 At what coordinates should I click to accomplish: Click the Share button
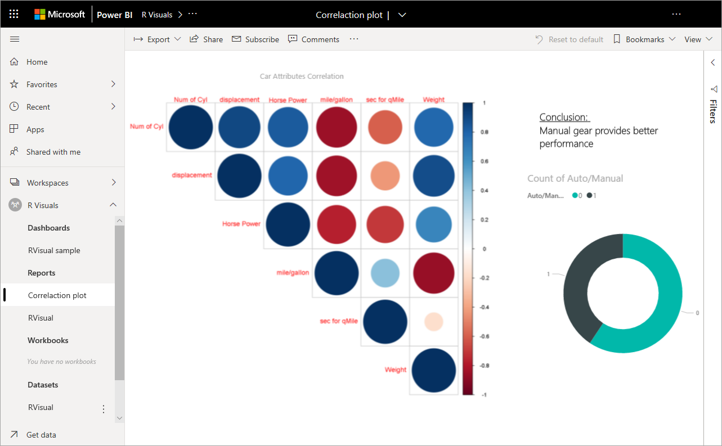(x=206, y=39)
